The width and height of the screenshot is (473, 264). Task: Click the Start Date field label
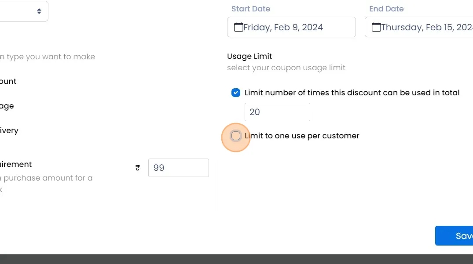(251, 9)
